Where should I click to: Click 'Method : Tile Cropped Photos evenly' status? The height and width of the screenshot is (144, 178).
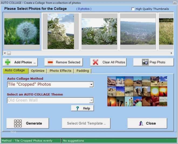27,141
